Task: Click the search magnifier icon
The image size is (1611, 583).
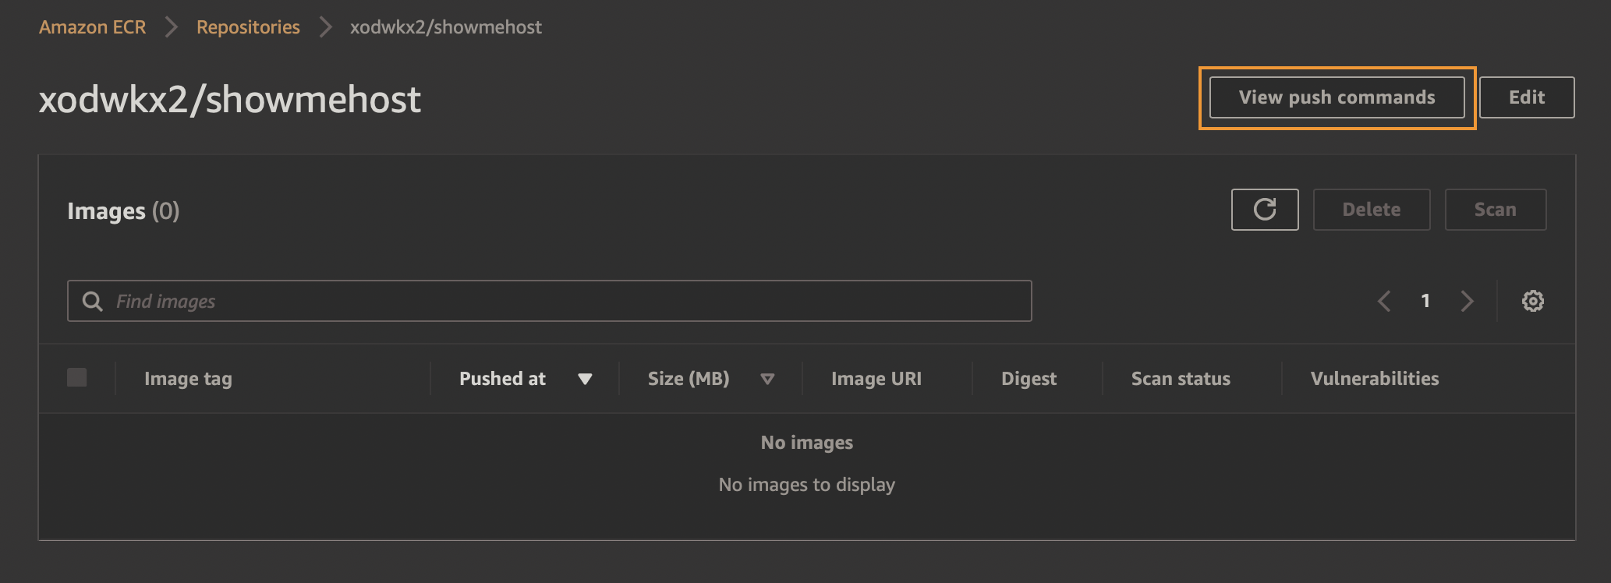Action: click(x=93, y=301)
